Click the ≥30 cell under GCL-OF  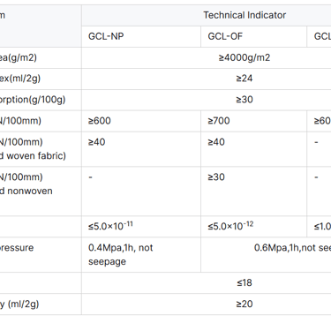tap(254, 192)
